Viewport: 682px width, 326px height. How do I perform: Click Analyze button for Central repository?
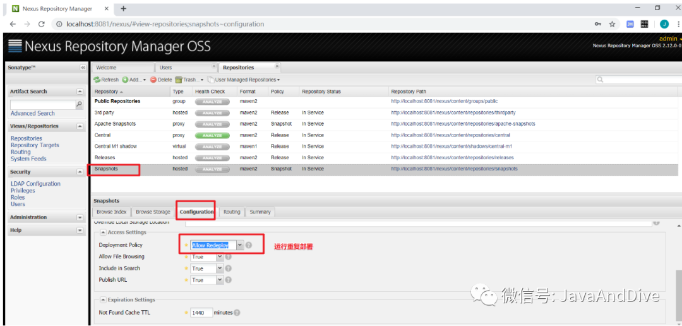(212, 135)
